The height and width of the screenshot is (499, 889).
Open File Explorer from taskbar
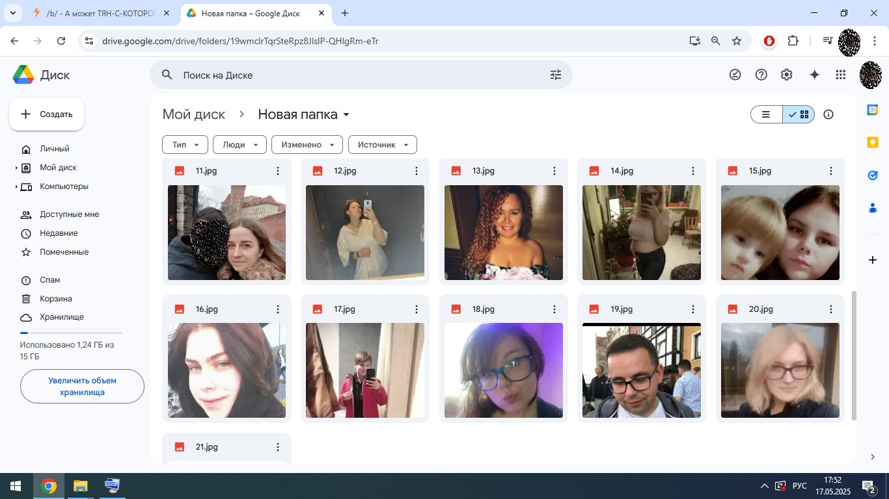pos(80,486)
